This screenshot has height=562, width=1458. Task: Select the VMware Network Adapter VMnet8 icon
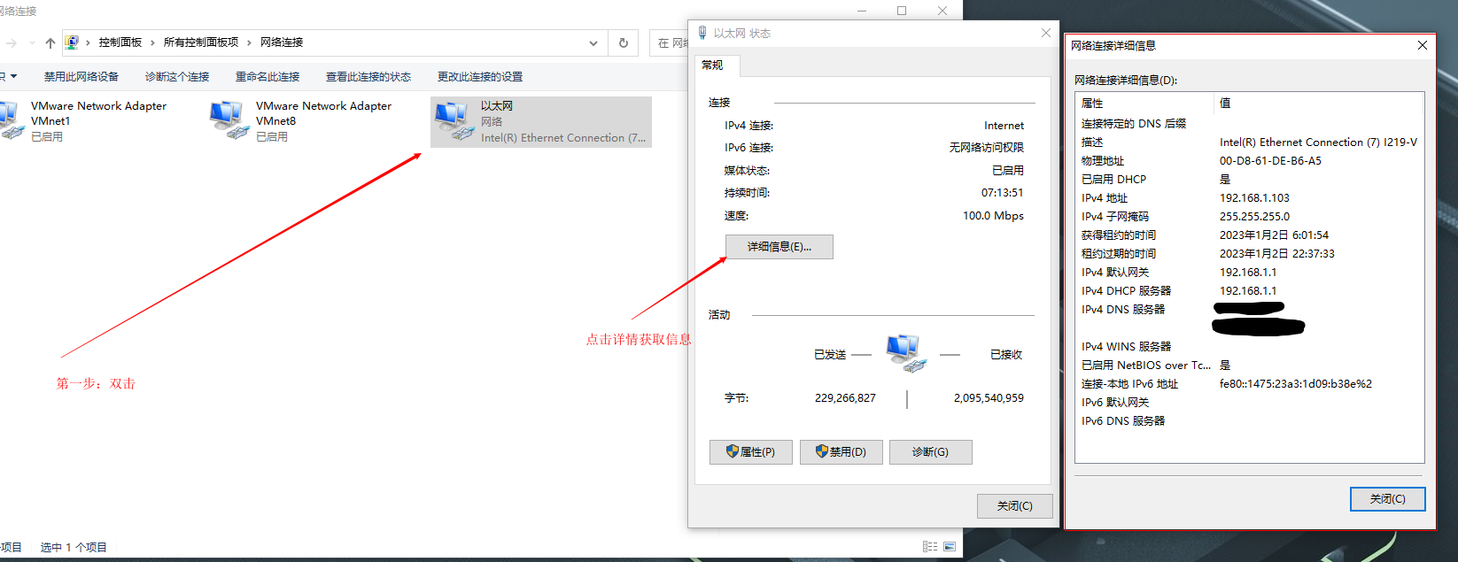coord(229,120)
